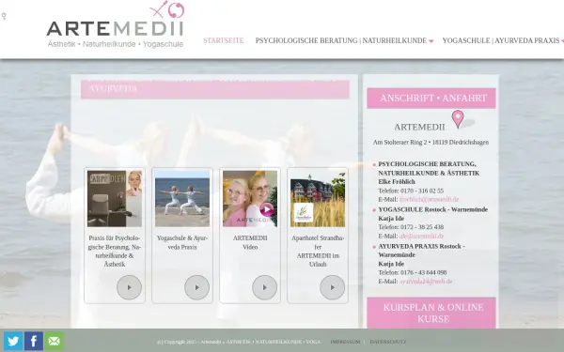The image size is (564, 352).
Task: Click the 'Praxis für Psychologische Beratung' card title
Action: [115, 251]
